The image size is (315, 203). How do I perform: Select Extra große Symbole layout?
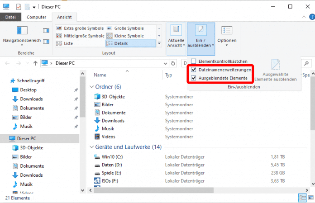pos(80,28)
